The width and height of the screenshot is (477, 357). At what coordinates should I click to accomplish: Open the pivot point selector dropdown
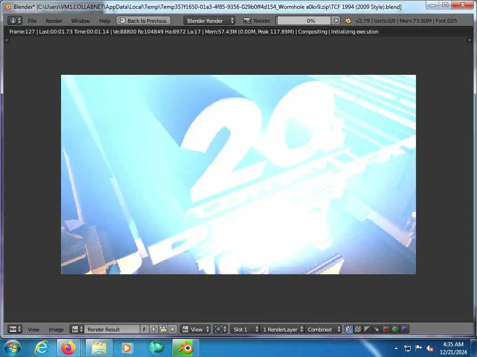[x=220, y=329]
